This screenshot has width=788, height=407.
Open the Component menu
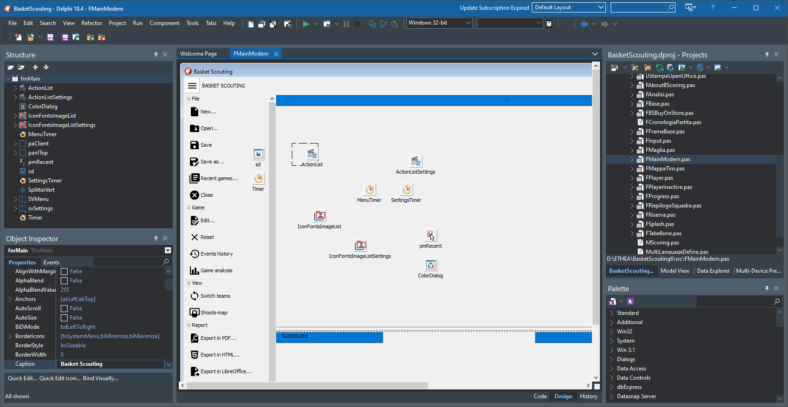tap(164, 23)
